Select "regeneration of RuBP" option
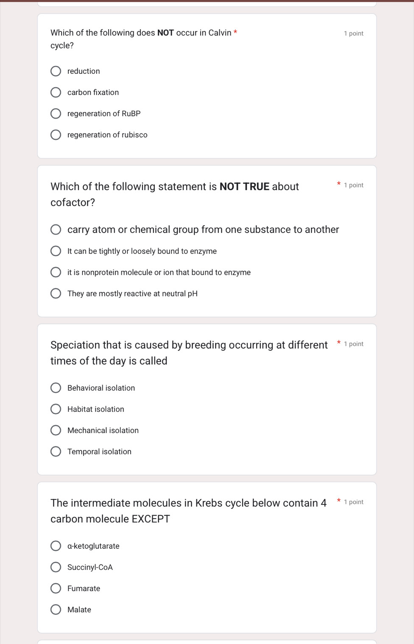 [x=56, y=113]
